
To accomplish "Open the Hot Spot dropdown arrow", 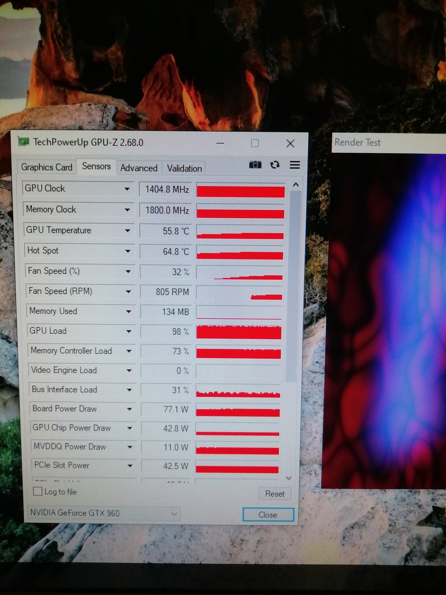I will coord(128,251).
